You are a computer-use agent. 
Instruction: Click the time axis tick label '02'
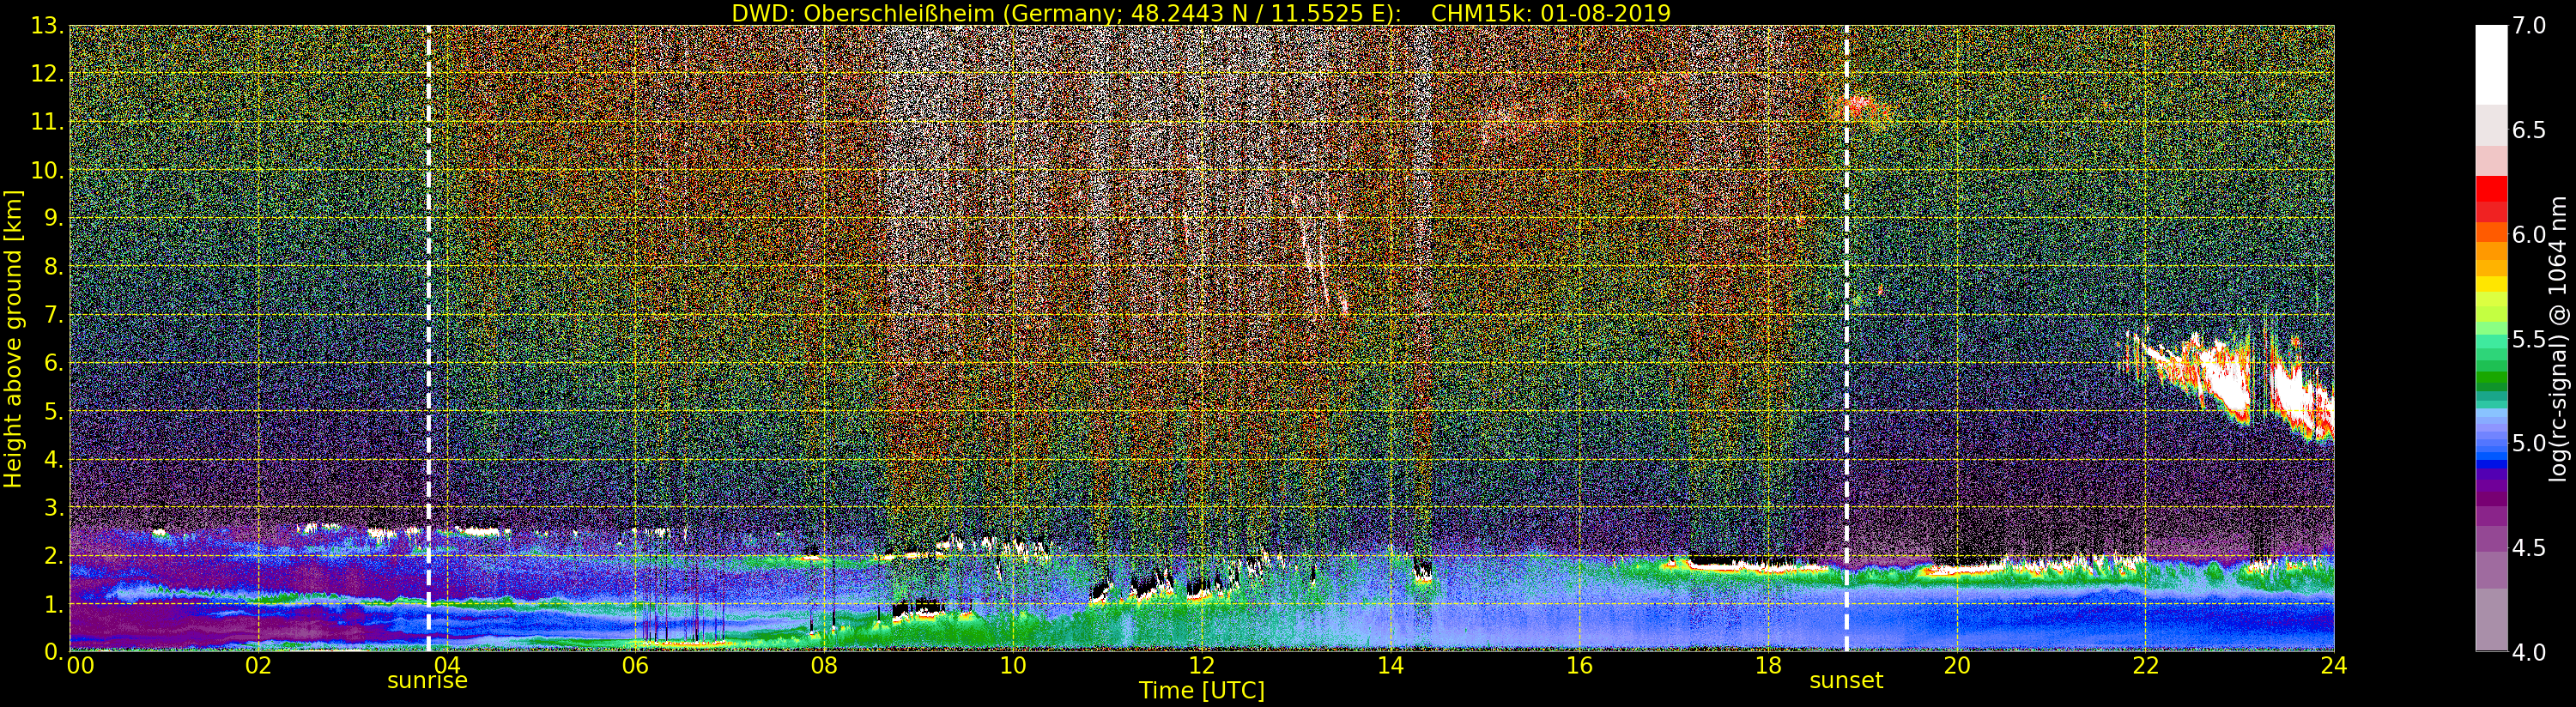(258, 665)
